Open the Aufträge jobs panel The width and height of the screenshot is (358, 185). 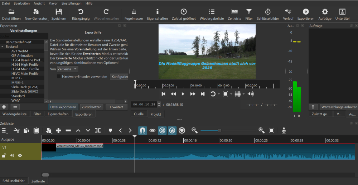(x=325, y=15)
